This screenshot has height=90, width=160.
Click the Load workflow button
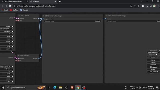pyautogui.click(x=153, y=63)
